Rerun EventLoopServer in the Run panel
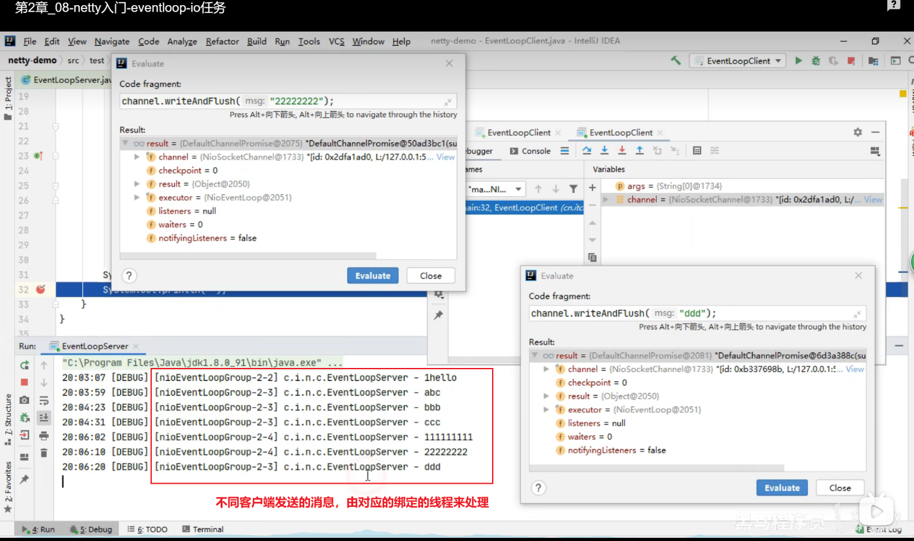The height and width of the screenshot is (541, 914). tap(24, 365)
